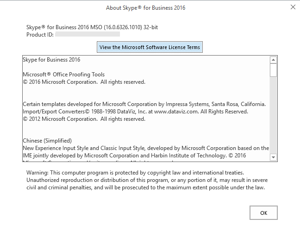Close the About Skype for Business dialog

(293, 7)
